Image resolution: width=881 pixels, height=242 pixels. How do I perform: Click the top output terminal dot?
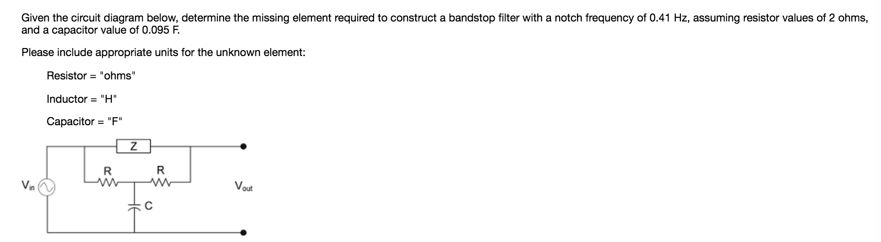243,147
